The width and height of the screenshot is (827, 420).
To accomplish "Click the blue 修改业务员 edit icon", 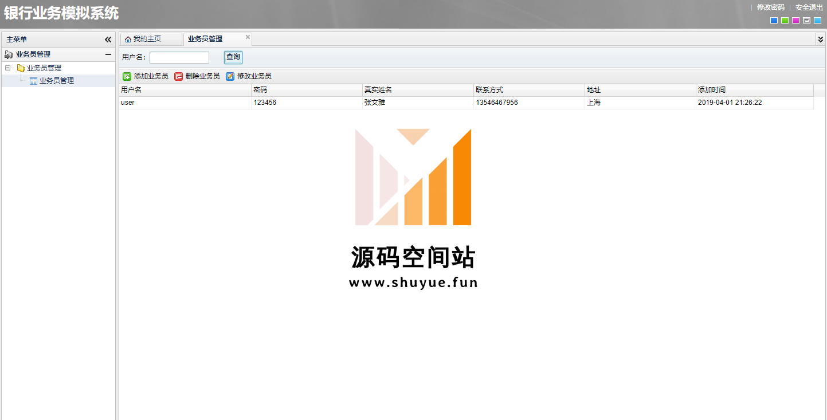I will (230, 76).
